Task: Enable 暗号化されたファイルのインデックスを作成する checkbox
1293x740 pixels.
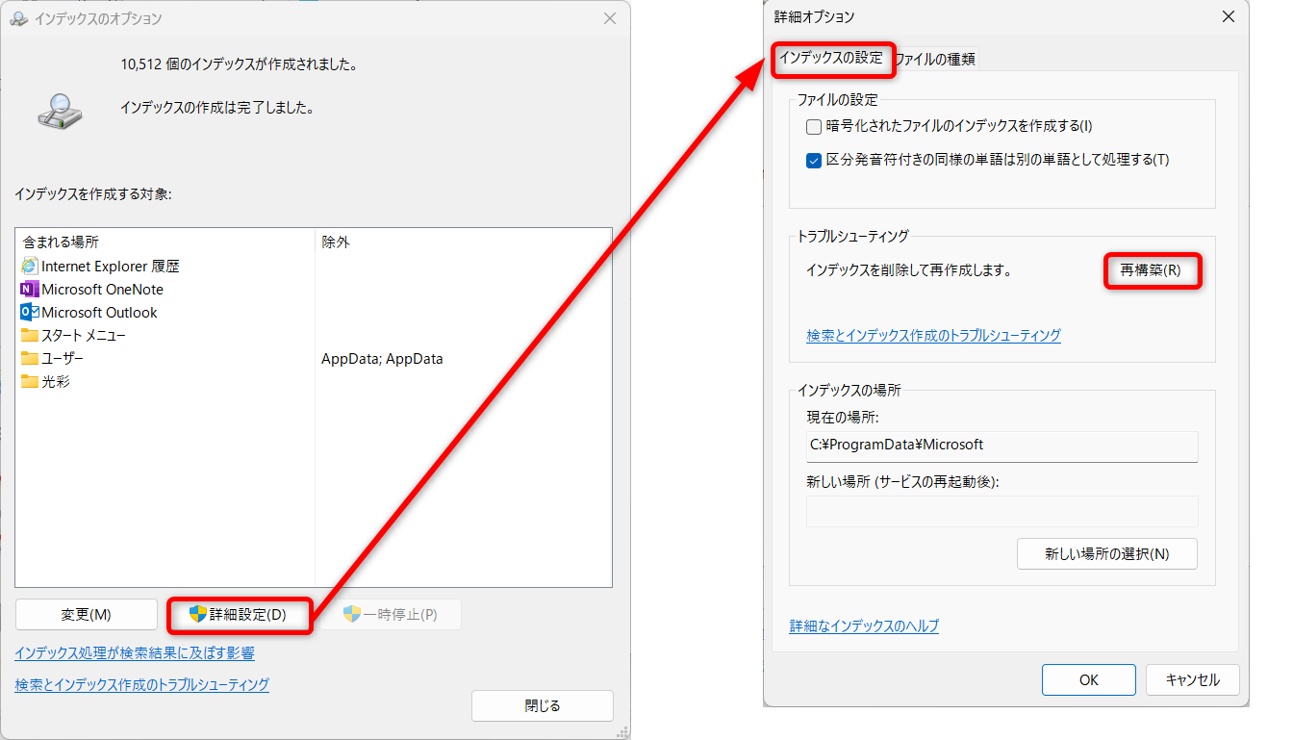Action: (814, 126)
